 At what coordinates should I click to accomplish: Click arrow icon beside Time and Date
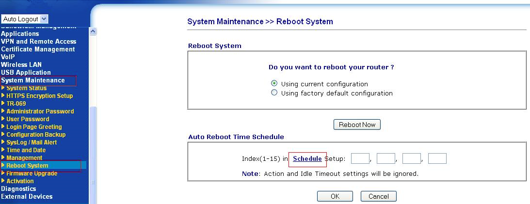pyautogui.click(x=3, y=150)
